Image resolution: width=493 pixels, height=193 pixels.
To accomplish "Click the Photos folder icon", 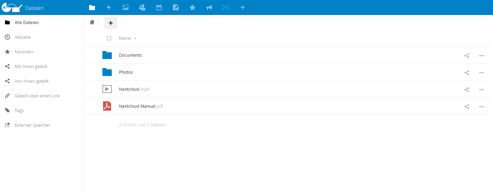I will (x=107, y=72).
